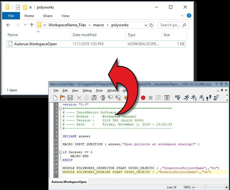Open the View ribbon tab in Explorer

65,16
